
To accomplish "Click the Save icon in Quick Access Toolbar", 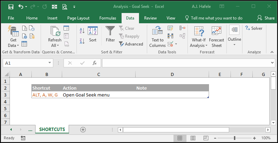I will pyautogui.click(x=11, y=7).
